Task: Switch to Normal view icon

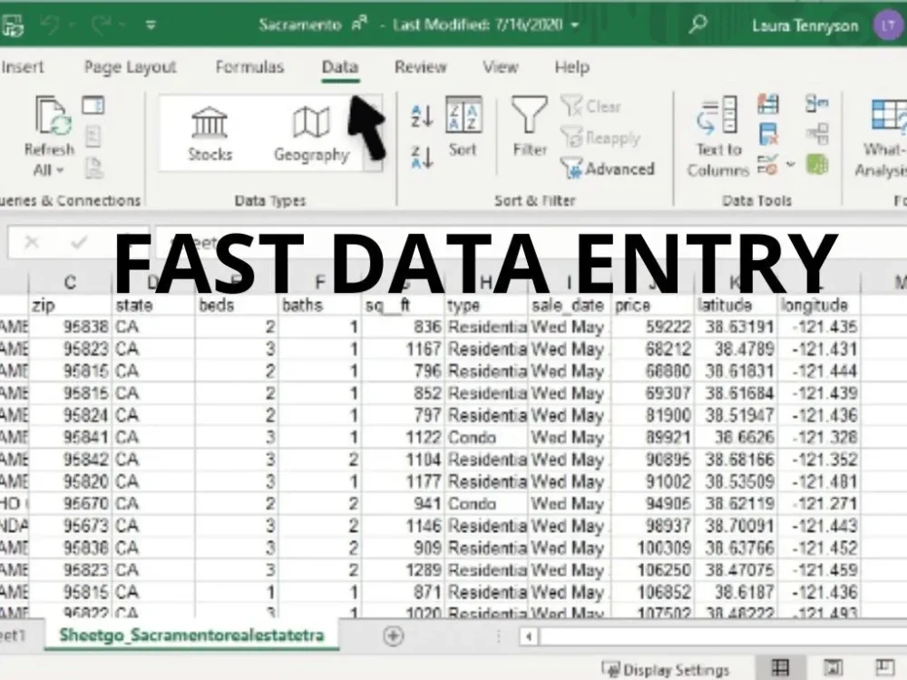Action: coord(780,668)
